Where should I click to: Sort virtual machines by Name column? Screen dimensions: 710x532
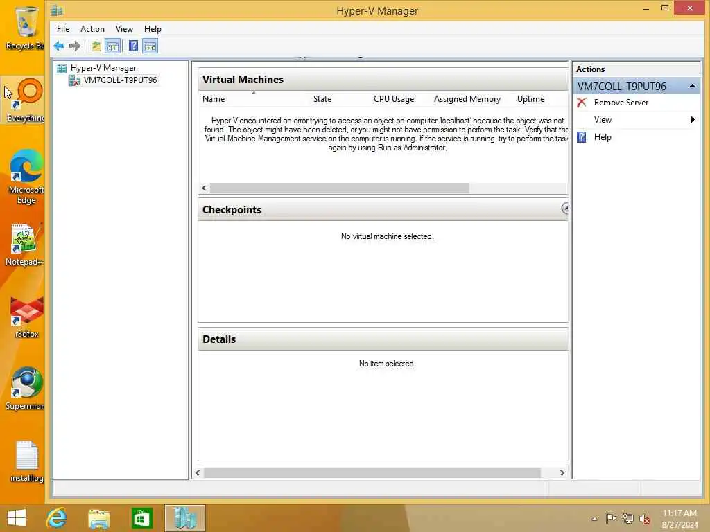coord(214,98)
